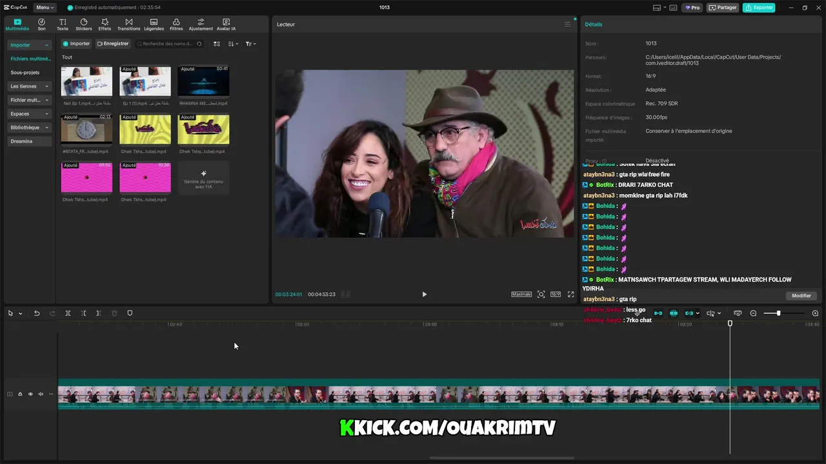Screen dimensions: 826x464
Task: Click the Exporter button
Action: (759, 8)
